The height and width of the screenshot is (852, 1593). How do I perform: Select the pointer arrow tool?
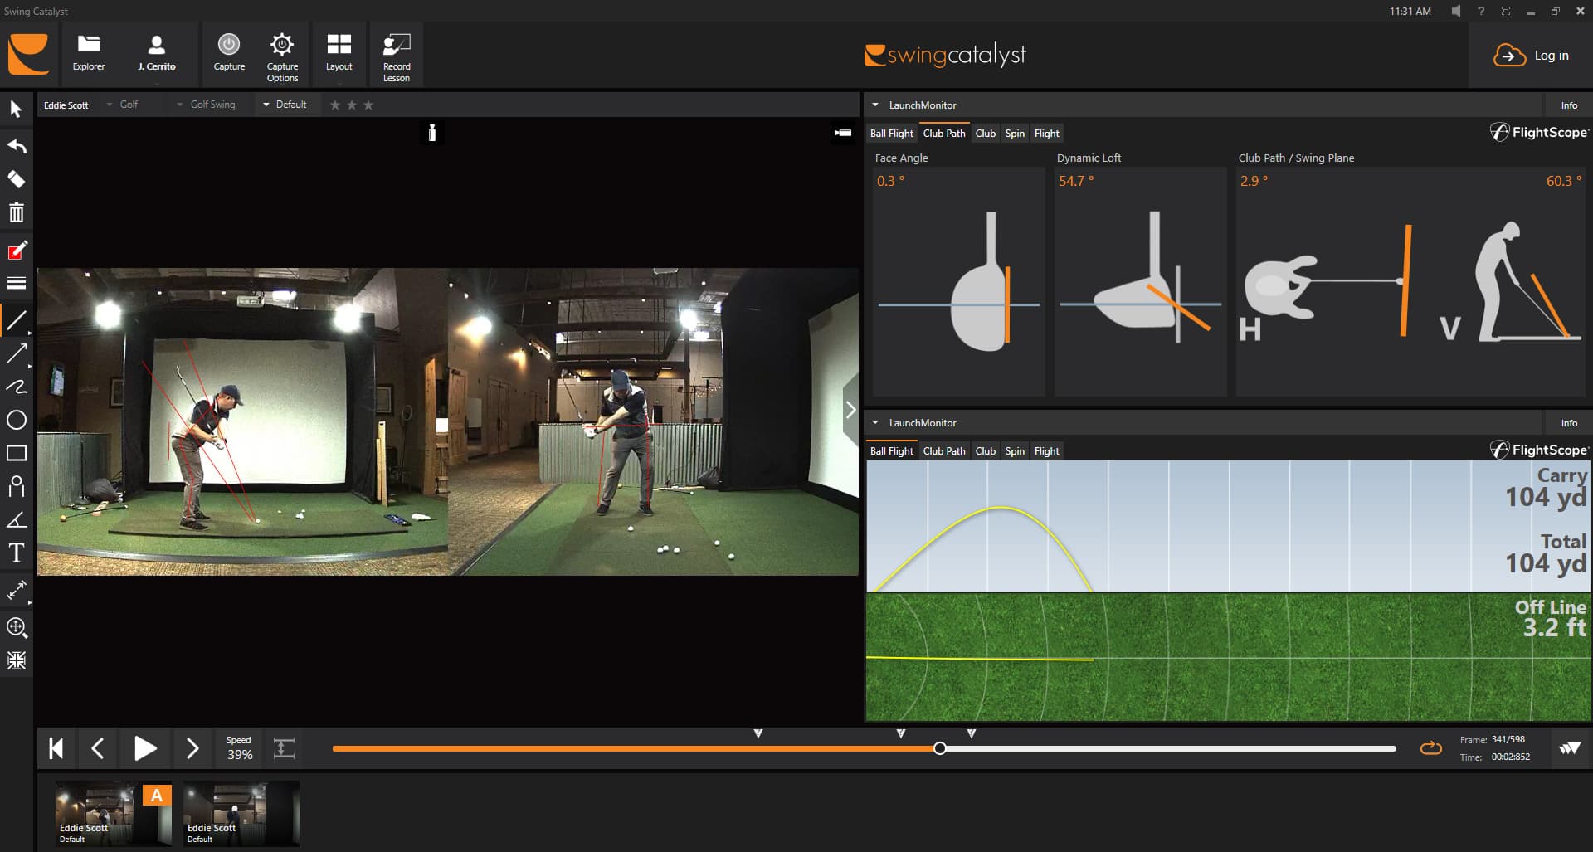coord(16,109)
